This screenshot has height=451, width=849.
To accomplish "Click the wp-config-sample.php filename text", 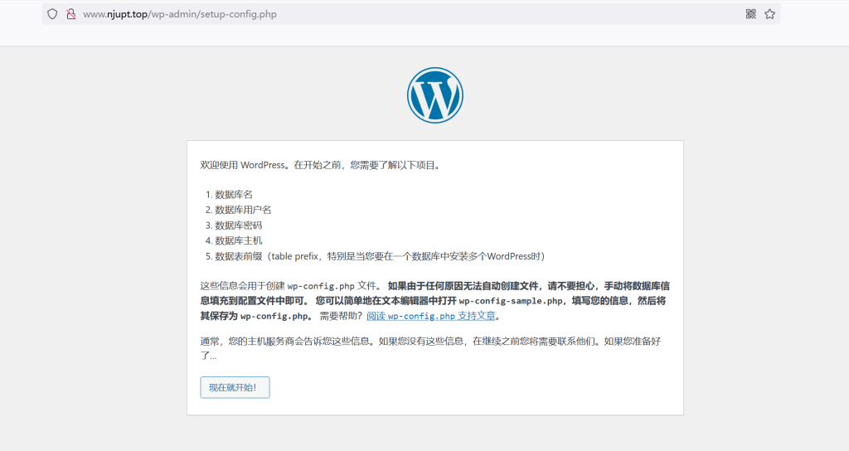I will [511, 301].
